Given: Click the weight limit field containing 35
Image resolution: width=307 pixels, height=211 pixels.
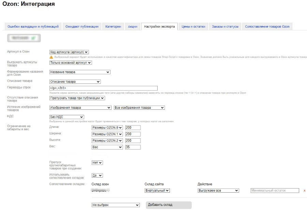Looking at the screenshot, I should click(x=133, y=147).
